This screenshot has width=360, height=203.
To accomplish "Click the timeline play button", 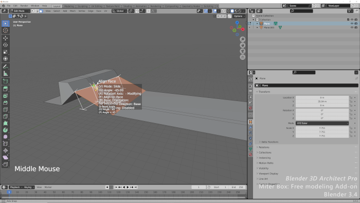I will pyautogui.click(x=128, y=188).
